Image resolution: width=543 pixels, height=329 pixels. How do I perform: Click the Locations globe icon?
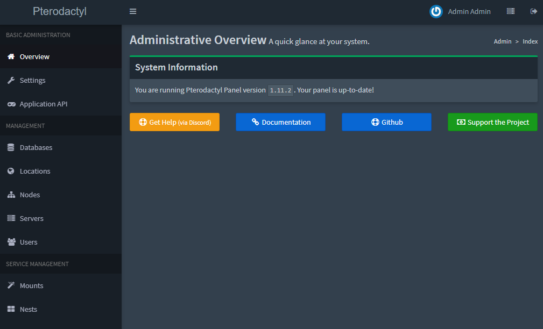coord(11,171)
